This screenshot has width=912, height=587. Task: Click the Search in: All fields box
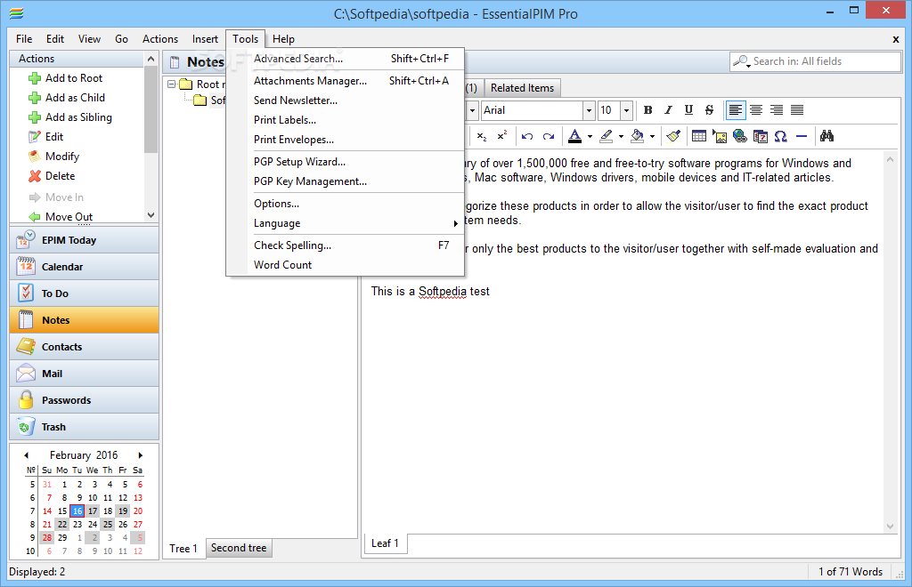tap(815, 61)
